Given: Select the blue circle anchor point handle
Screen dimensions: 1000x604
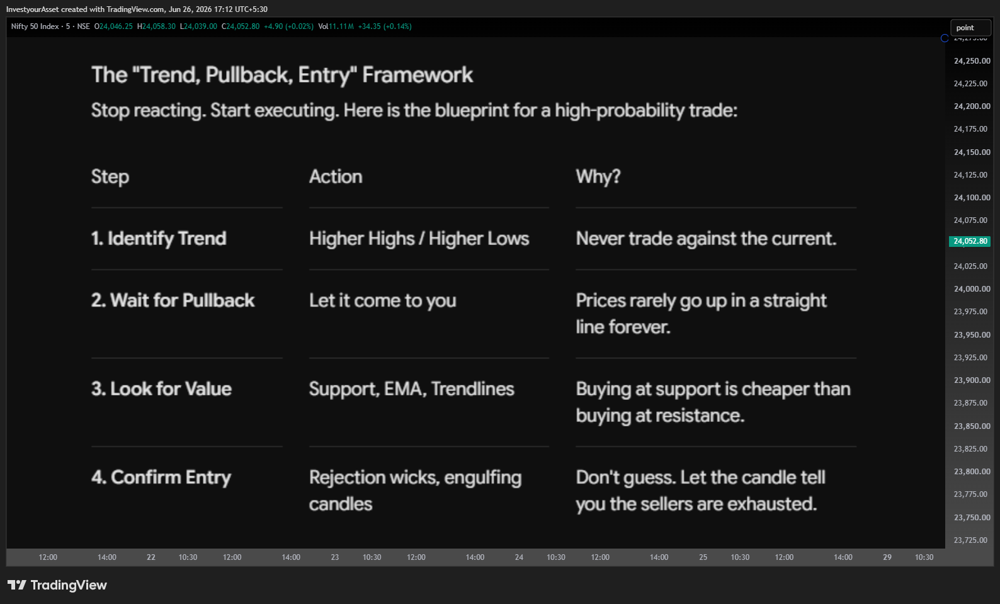Looking at the screenshot, I should pos(945,38).
